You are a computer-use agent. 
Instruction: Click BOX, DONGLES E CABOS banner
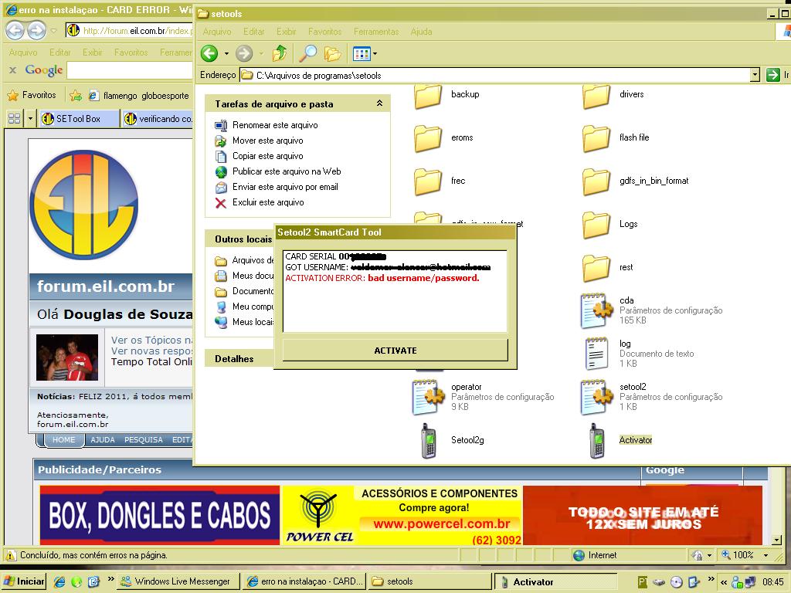tap(159, 515)
